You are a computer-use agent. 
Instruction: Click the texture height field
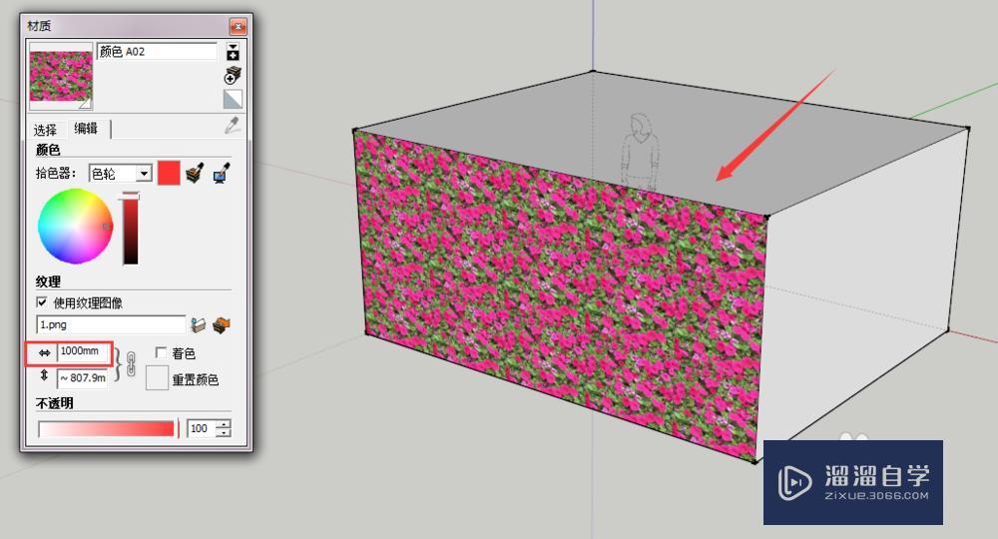(83, 378)
